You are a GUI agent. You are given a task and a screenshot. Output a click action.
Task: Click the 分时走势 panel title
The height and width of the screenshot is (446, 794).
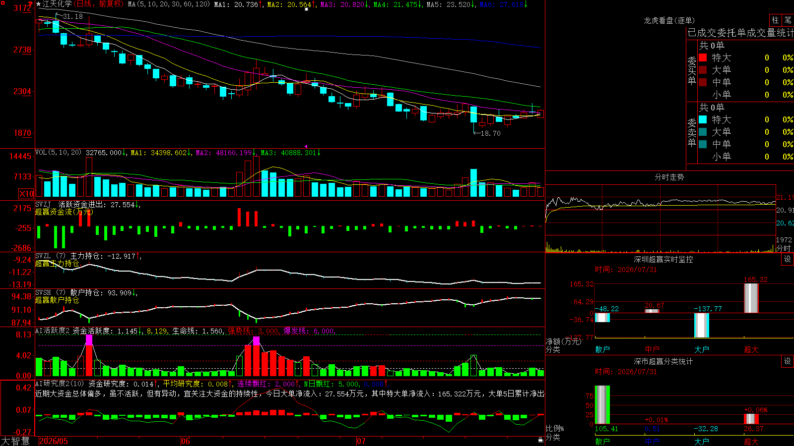coord(669,177)
